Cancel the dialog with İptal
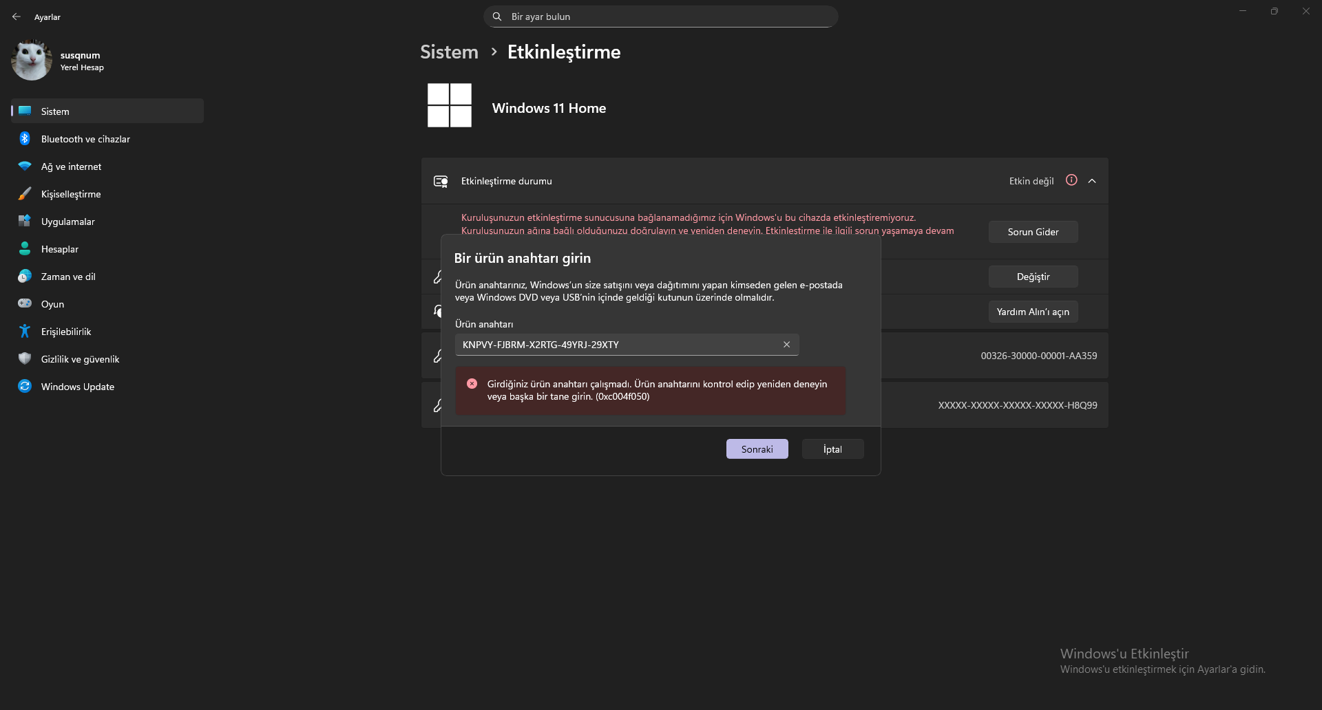The height and width of the screenshot is (710, 1322). pyautogui.click(x=833, y=449)
